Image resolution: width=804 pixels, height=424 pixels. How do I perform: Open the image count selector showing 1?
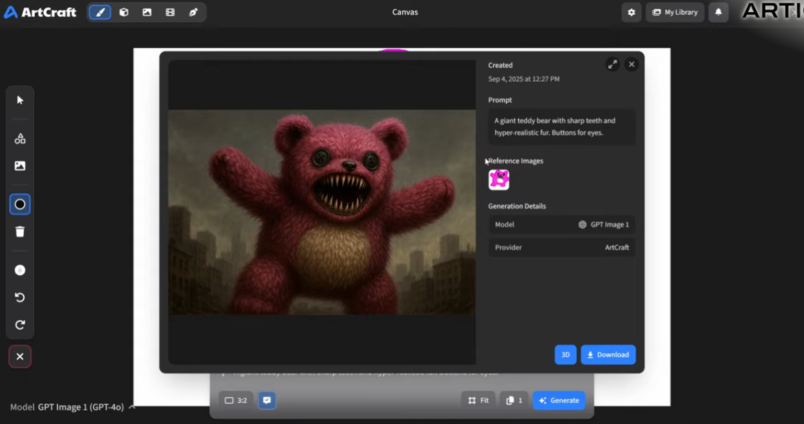[514, 401]
